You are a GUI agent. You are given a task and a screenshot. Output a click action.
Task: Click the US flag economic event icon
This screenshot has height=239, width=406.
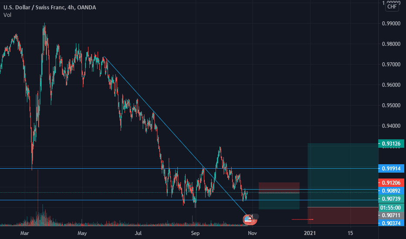pyautogui.click(x=248, y=219)
